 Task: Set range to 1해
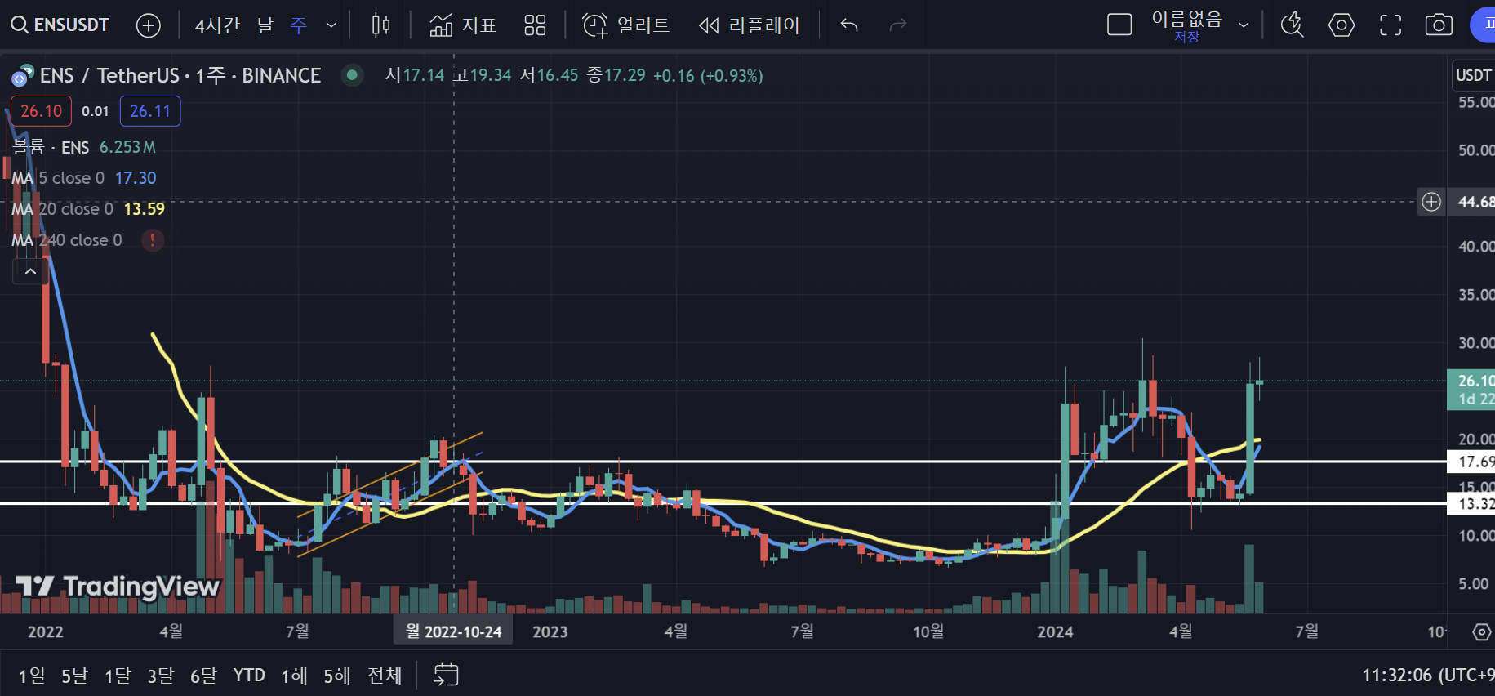294,676
